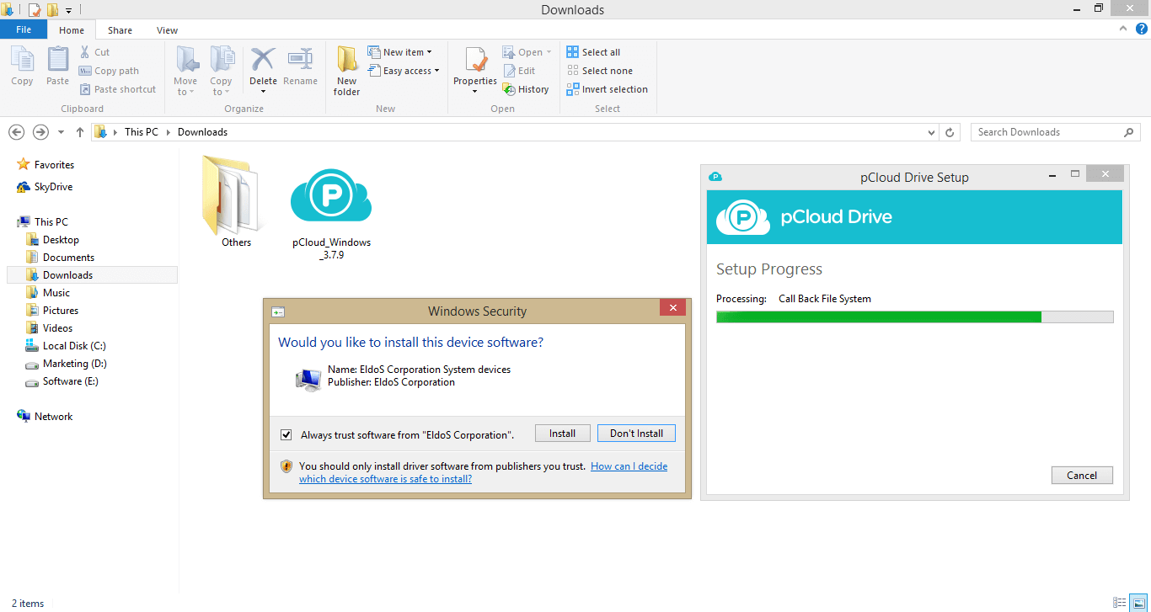The height and width of the screenshot is (612, 1151).
Task: Click the Paste icon in the Clipboard group
Action: [x=57, y=67]
